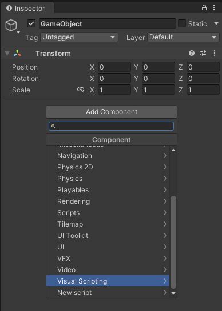Open Transform help reference icon

[x=192, y=53]
